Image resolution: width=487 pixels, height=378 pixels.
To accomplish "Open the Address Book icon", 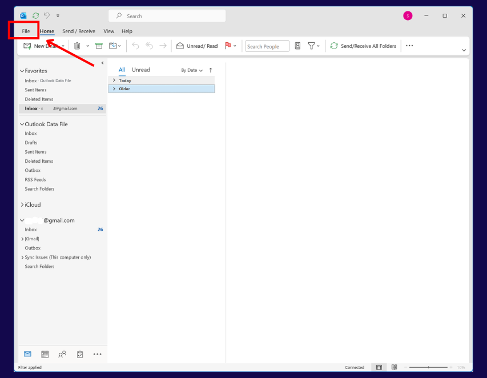I will [297, 46].
